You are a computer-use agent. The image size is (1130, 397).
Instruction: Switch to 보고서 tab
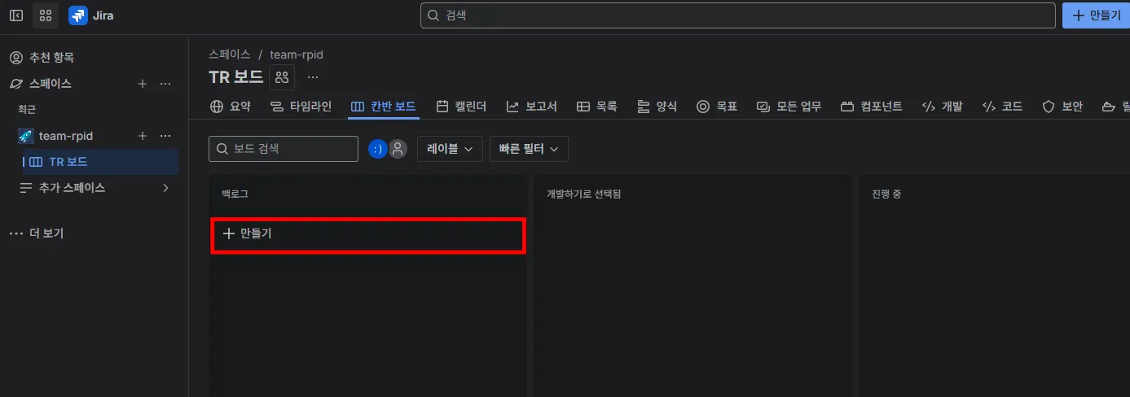[531, 107]
